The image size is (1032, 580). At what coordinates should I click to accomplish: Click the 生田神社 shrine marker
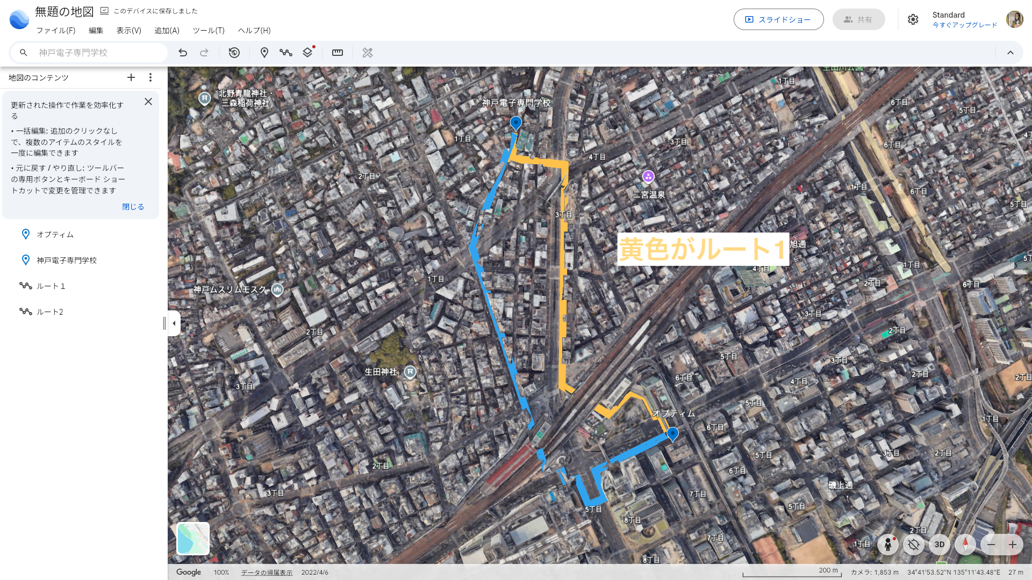click(x=410, y=372)
